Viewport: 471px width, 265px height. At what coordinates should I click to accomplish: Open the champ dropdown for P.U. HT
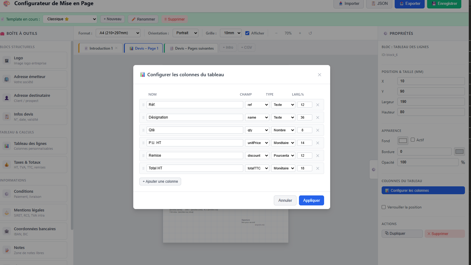(x=257, y=143)
